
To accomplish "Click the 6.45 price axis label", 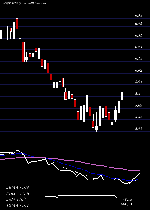I will tap(139, 24).
